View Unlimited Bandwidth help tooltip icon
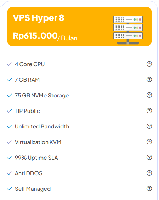The image size is (159, 200). (x=149, y=126)
